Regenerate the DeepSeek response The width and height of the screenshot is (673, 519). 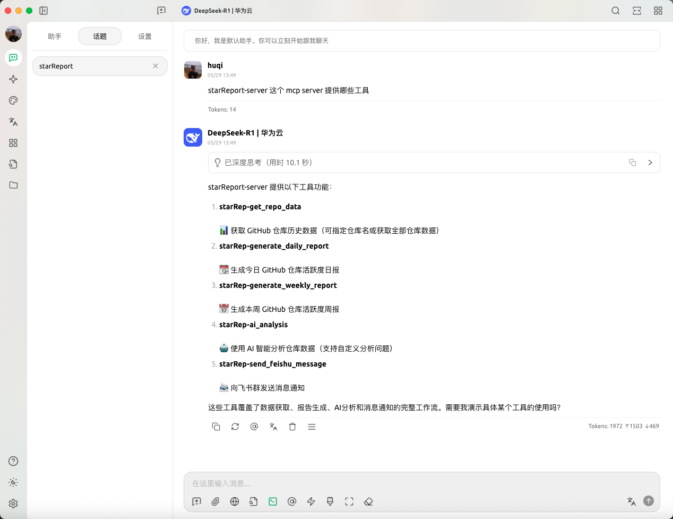(x=235, y=427)
